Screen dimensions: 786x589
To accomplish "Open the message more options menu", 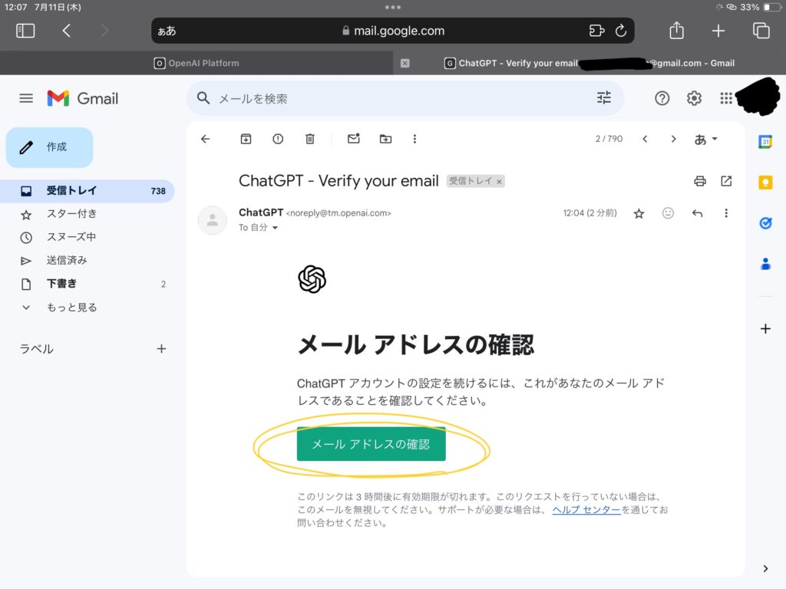I will click(x=726, y=213).
